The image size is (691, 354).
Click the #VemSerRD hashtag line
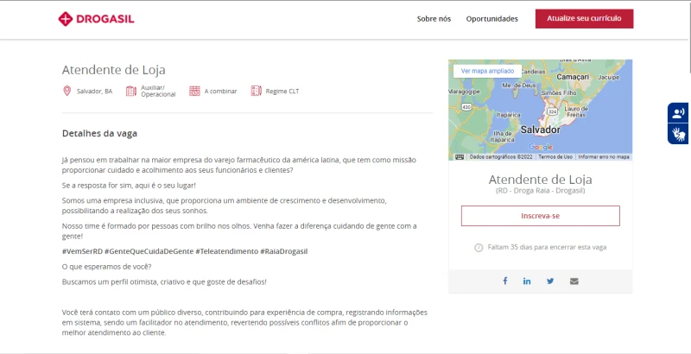click(x=185, y=251)
